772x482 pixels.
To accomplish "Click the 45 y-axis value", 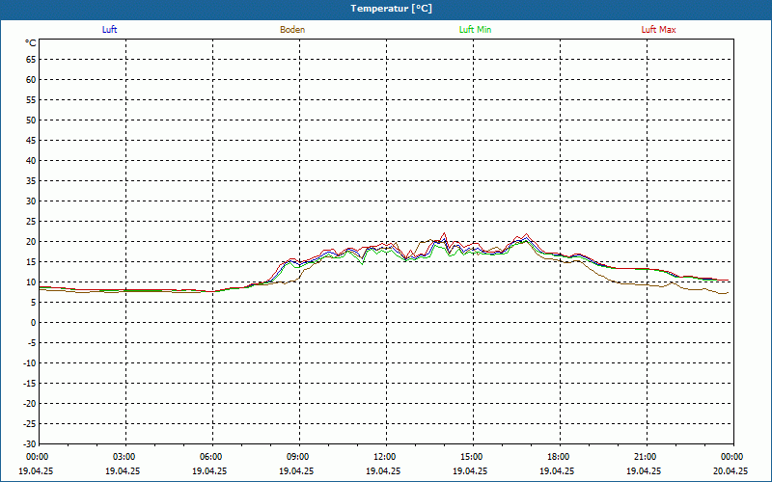I will pyautogui.click(x=31, y=141).
